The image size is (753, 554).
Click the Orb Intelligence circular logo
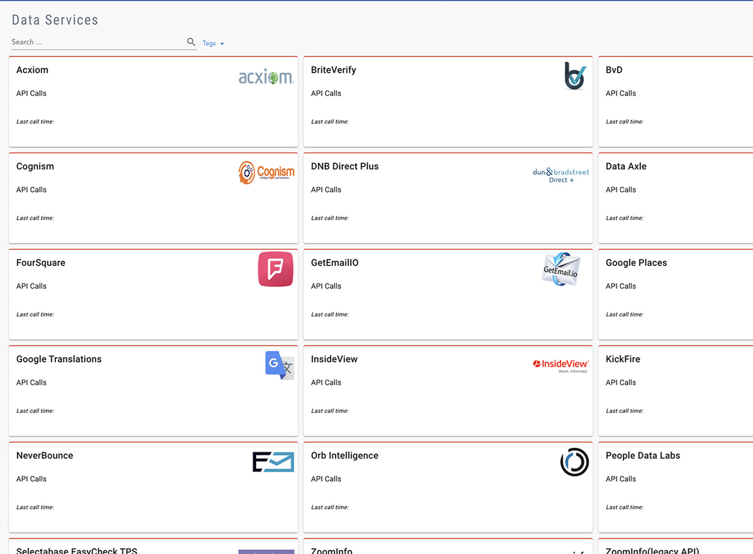click(x=575, y=462)
